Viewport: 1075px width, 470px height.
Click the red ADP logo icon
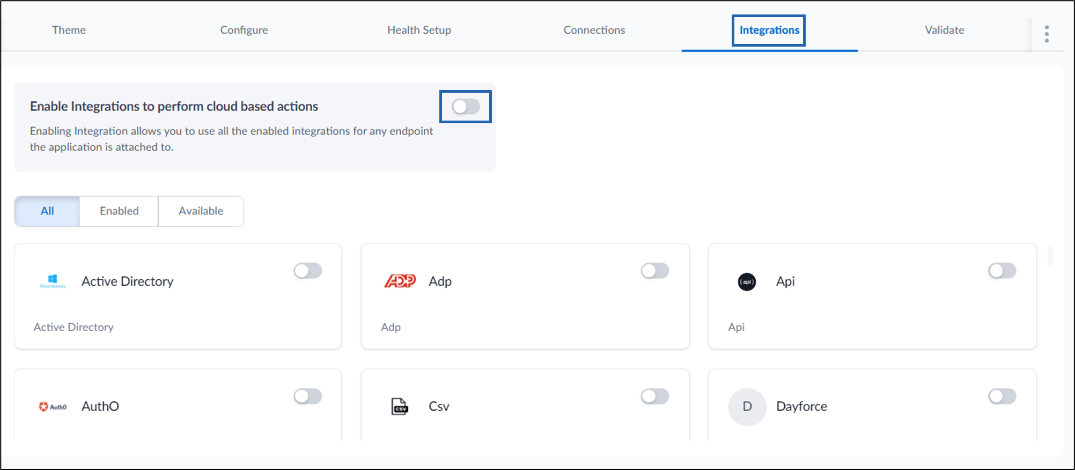(x=400, y=281)
